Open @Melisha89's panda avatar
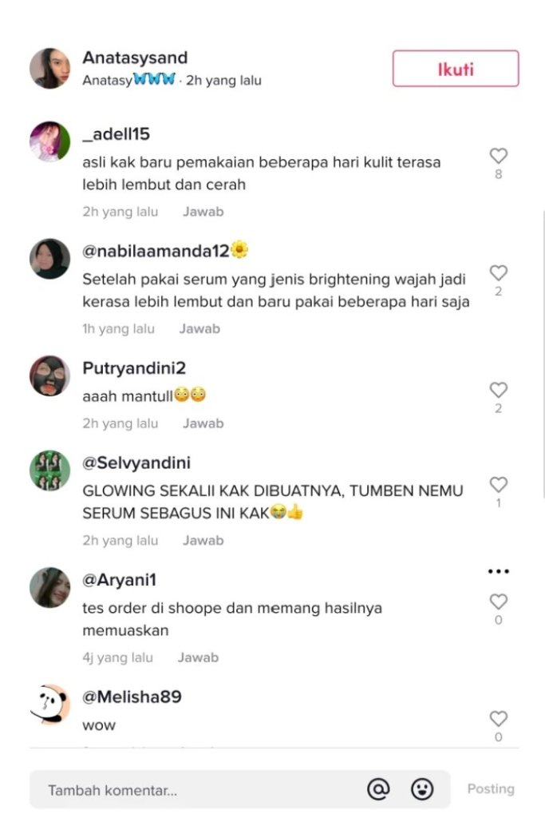Screen dimensions: 545x818 click(x=50, y=705)
